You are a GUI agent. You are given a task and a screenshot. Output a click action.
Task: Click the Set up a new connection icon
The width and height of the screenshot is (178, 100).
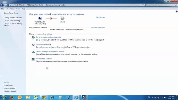coord(33,38)
